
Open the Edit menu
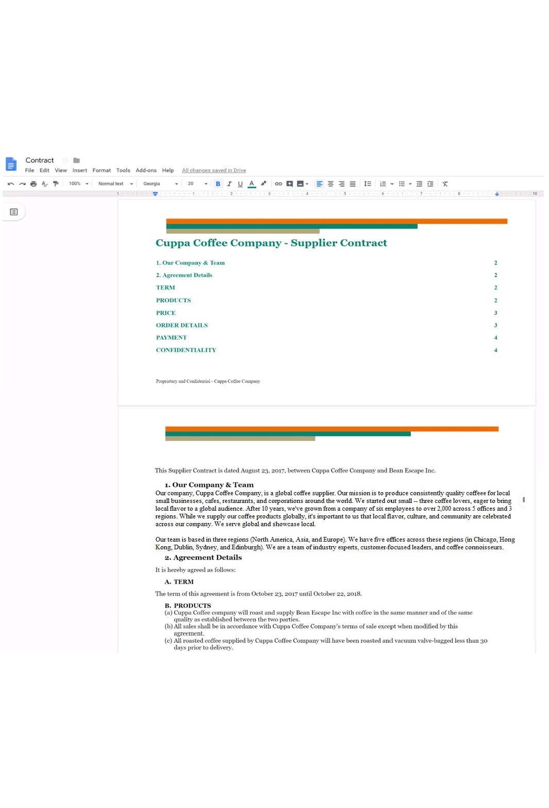pos(45,171)
